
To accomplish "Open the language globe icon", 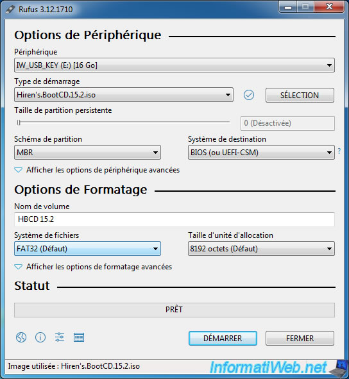I will point(21,337).
